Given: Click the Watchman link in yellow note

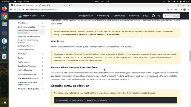Looking at the screenshot, I should pos(58,54).
